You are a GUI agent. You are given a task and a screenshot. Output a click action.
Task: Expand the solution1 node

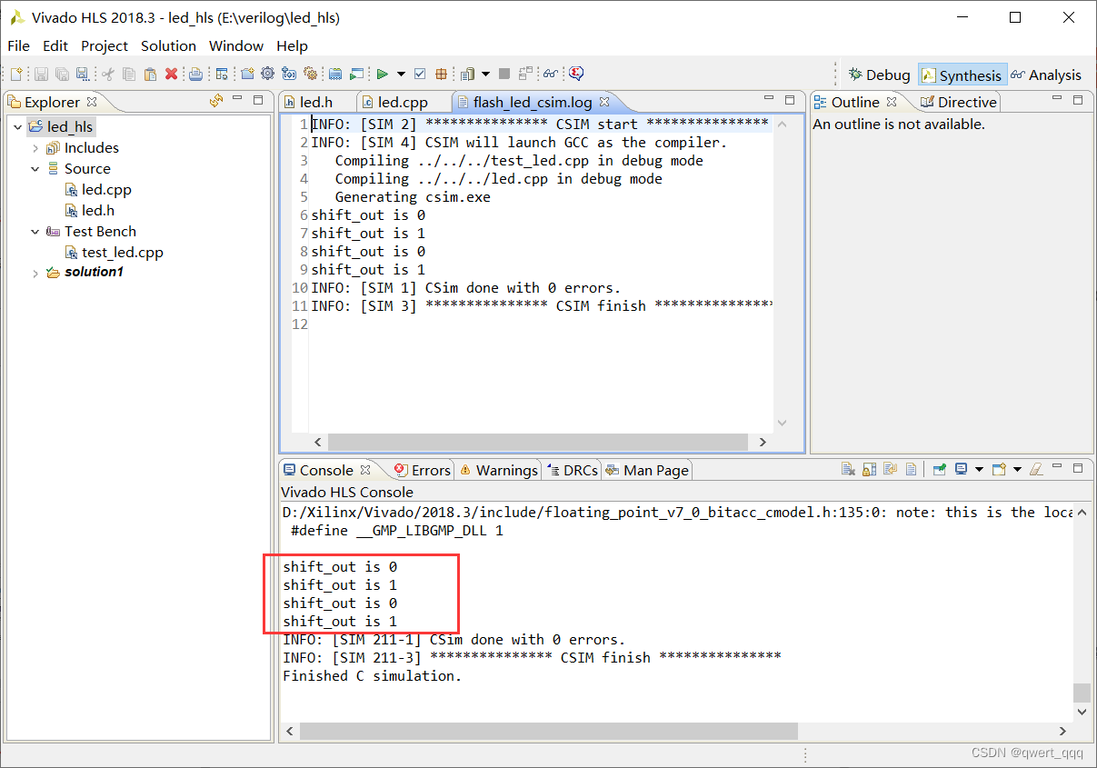pos(35,273)
